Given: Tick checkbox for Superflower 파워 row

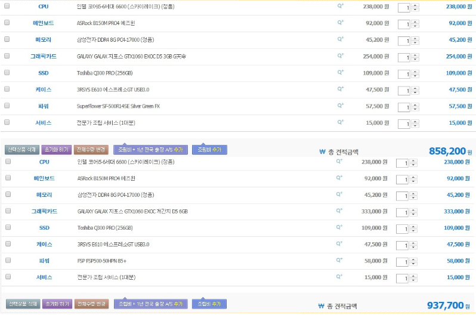Looking at the screenshot, I should (x=7, y=106).
